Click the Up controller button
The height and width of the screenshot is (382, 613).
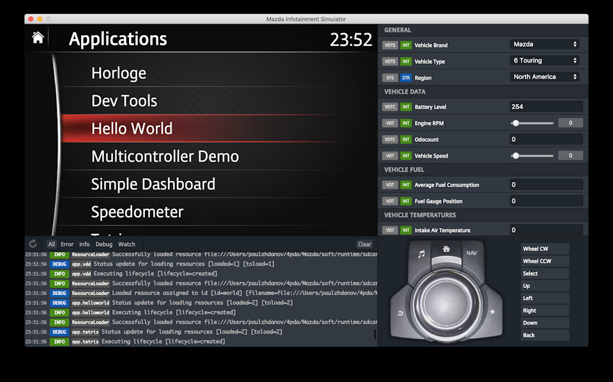click(545, 286)
